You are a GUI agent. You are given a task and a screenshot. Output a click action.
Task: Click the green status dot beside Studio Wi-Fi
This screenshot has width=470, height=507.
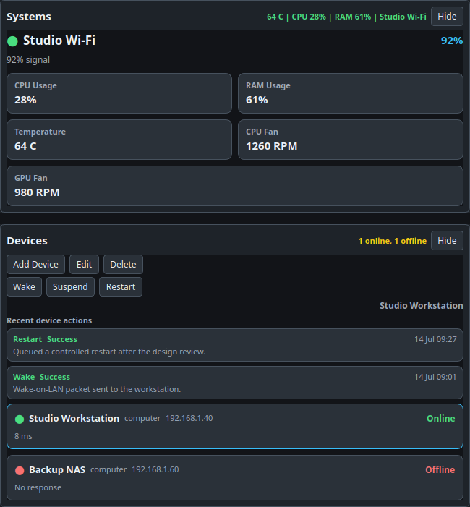12,41
